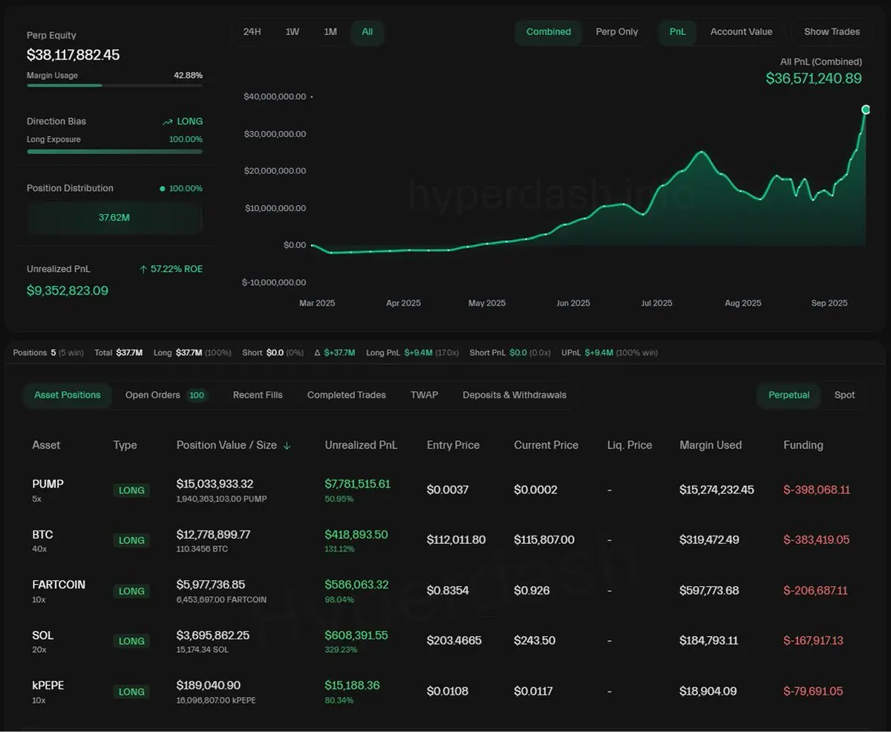Open the TWAP tab

pos(424,395)
